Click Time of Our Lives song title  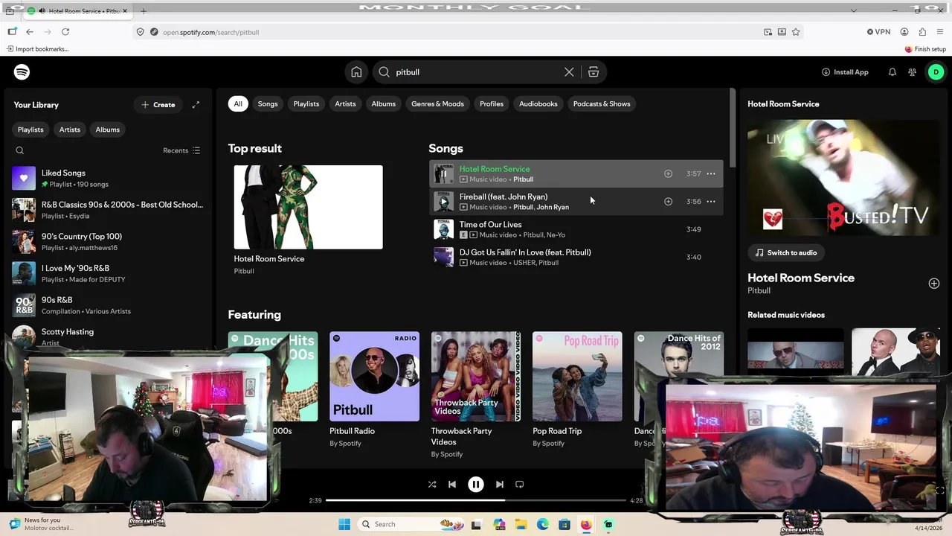[x=490, y=224]
